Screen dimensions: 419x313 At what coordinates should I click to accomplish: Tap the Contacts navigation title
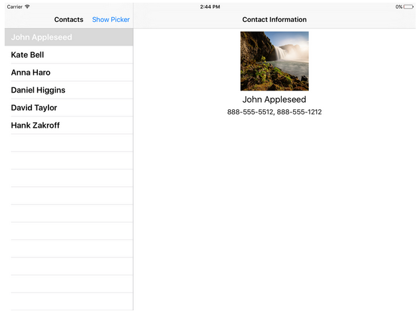(x=69, y=20)
